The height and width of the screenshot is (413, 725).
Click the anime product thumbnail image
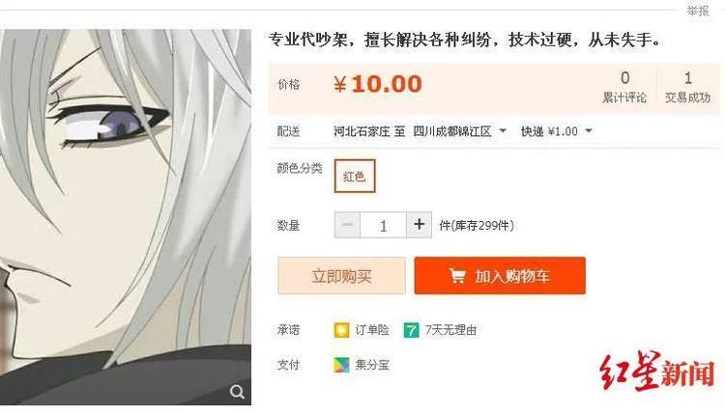[x=126, y=217]
